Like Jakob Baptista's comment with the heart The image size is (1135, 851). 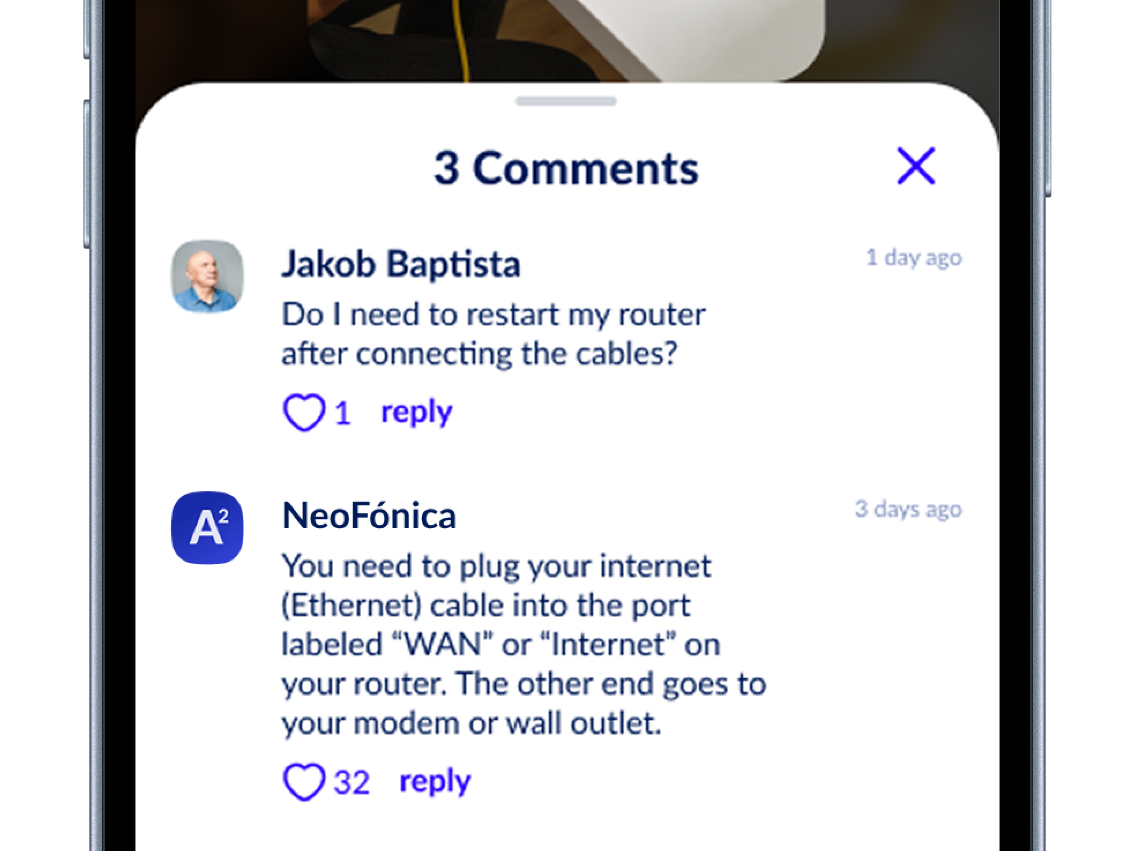click(x=304, y=412)
